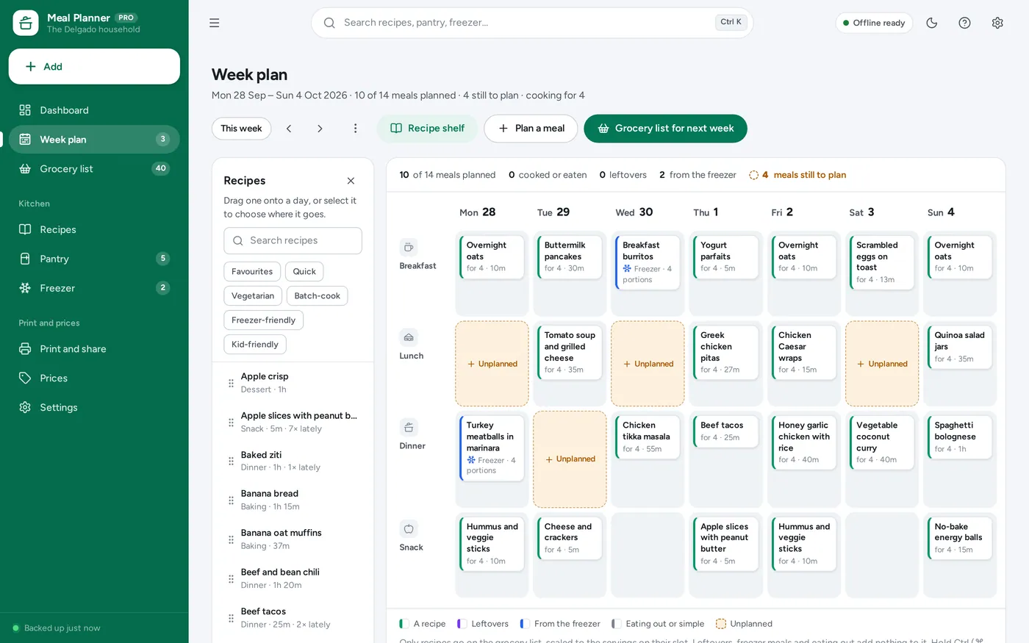Click the 4 meals still to plan link
1029x643 pixels.
coord(797,175)
